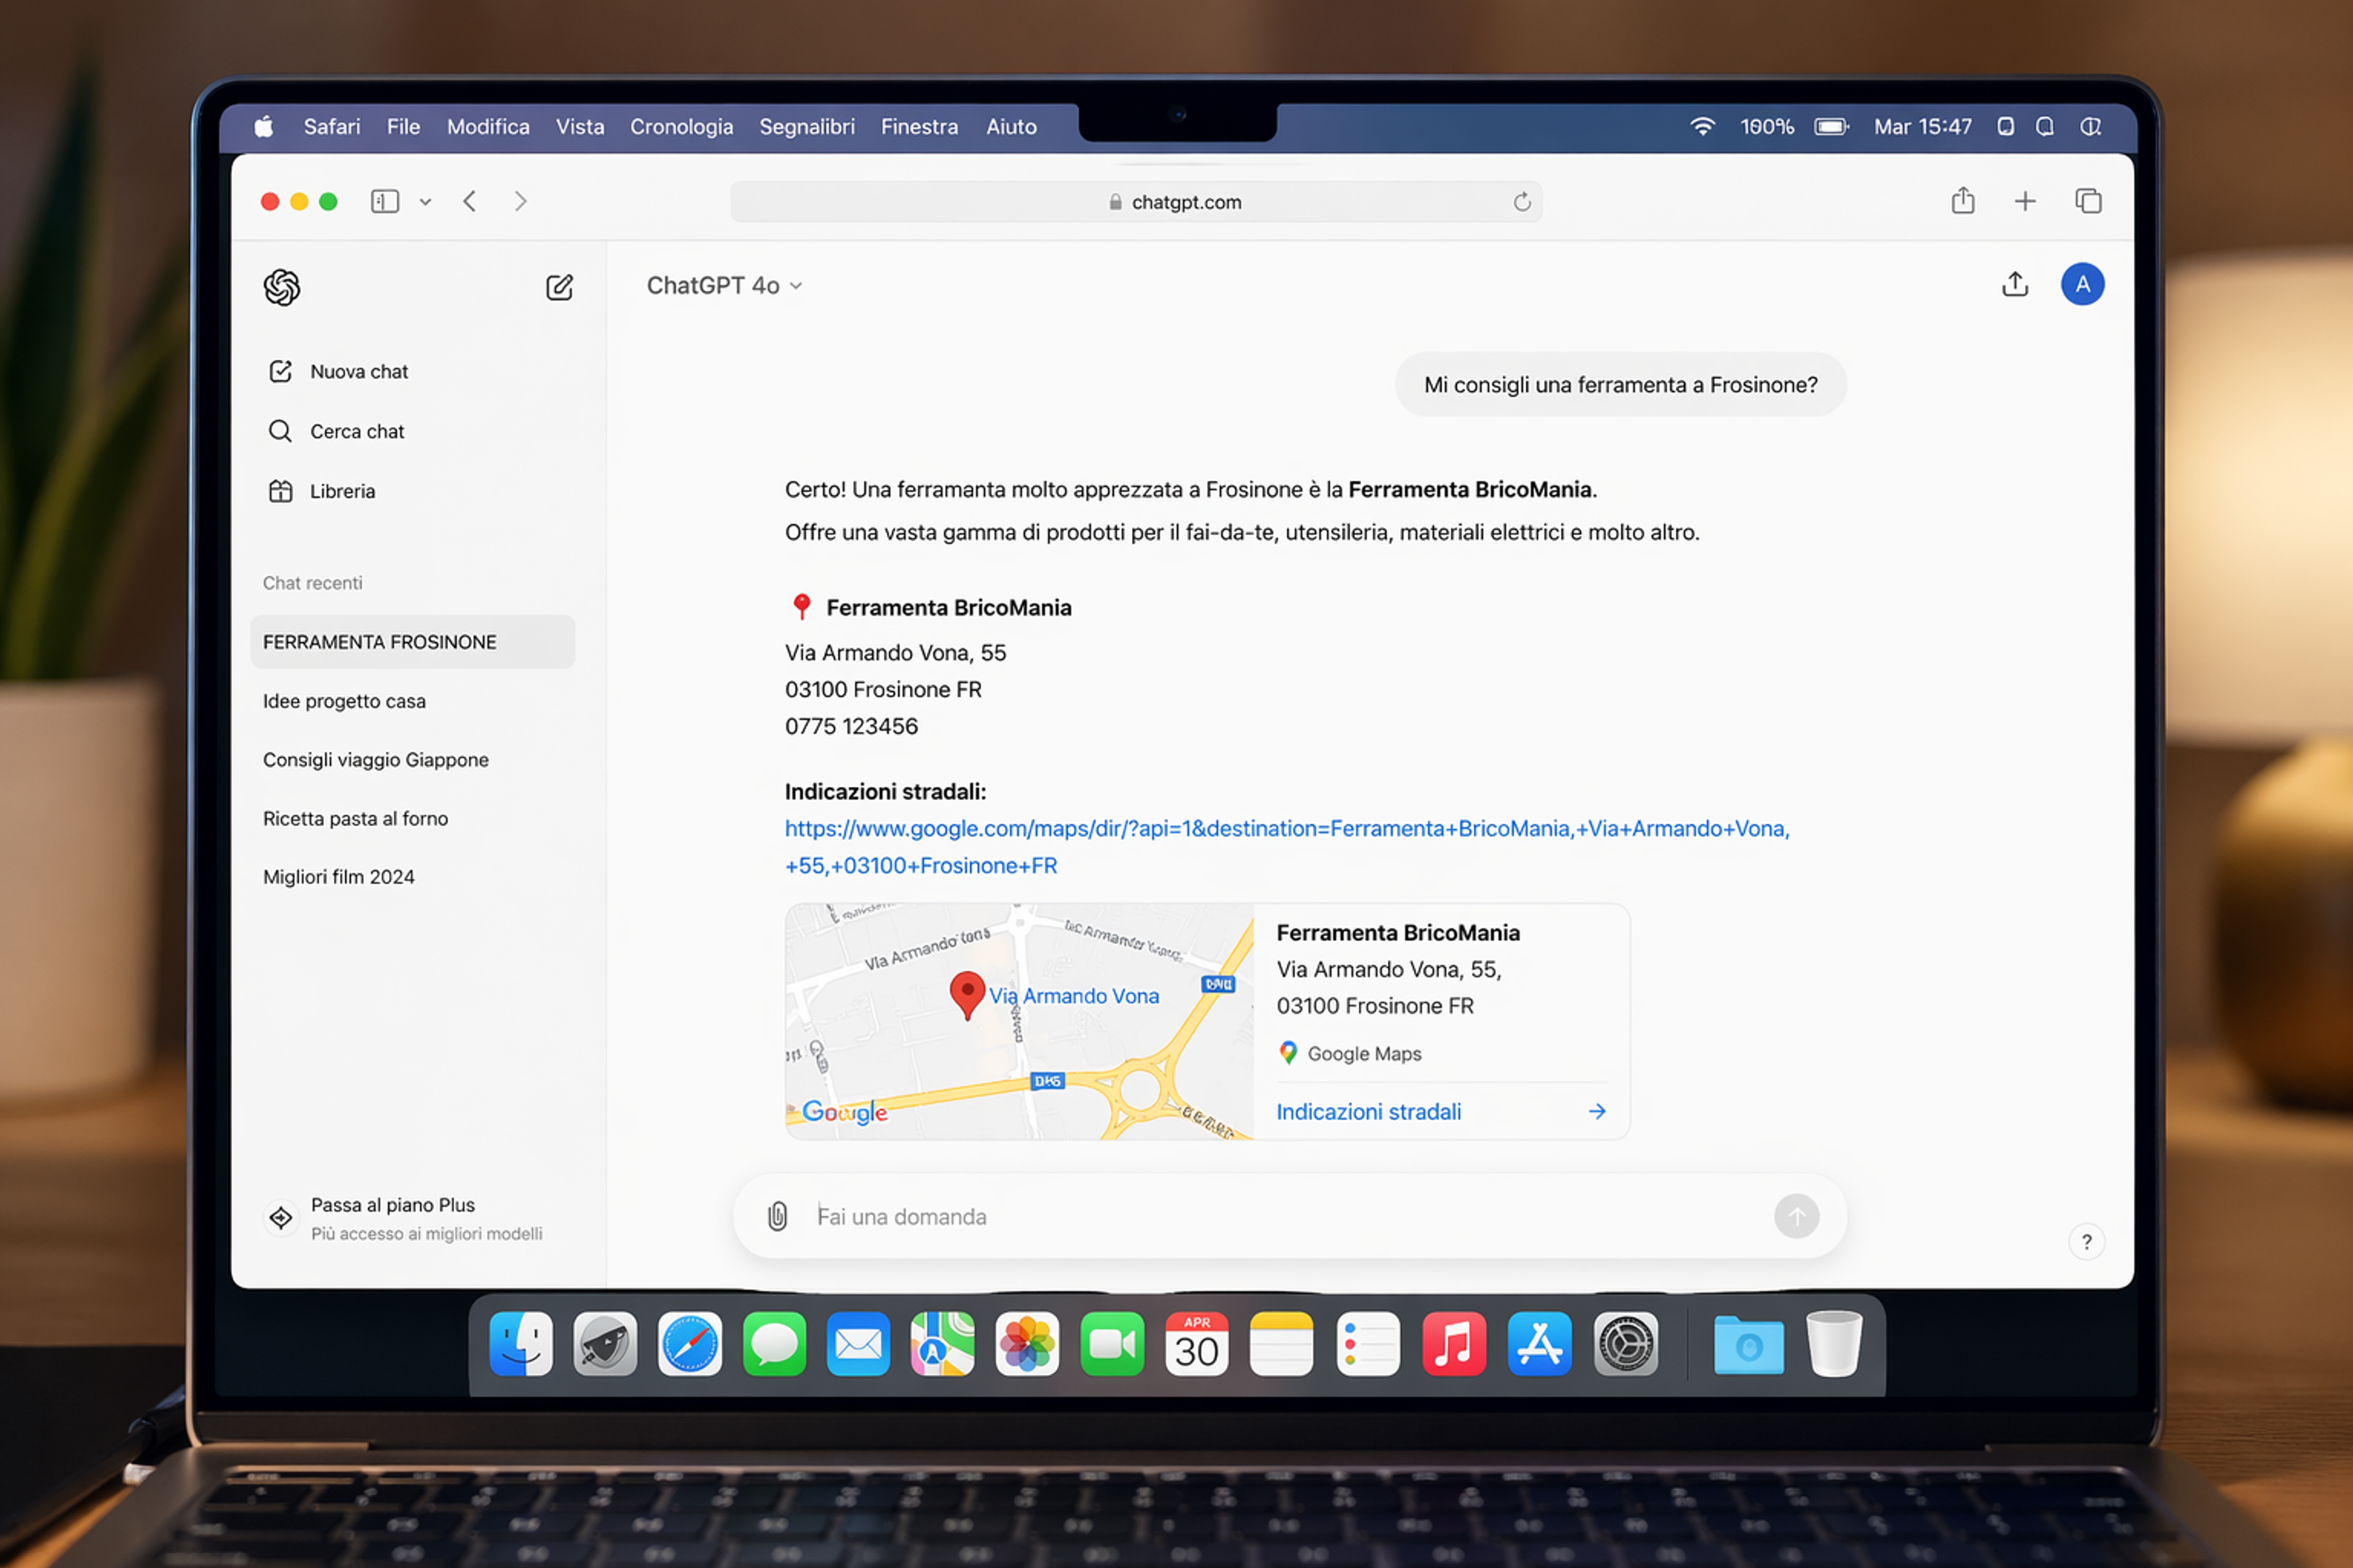Screen dimensions: 2353x1568
Task: Expand the ChatGPT 4o model dropdown
Action: 724,286
